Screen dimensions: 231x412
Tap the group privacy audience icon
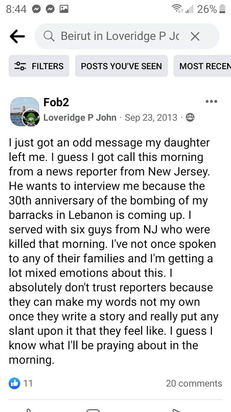click(x=190, y=117)
